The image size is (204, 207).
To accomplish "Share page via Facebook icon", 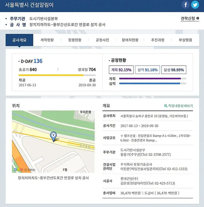I will coord(185,5).
